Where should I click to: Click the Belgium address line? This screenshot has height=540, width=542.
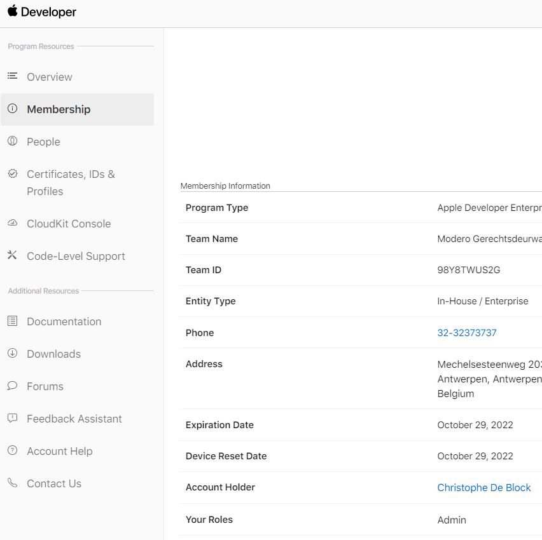(x=455, y=394)
